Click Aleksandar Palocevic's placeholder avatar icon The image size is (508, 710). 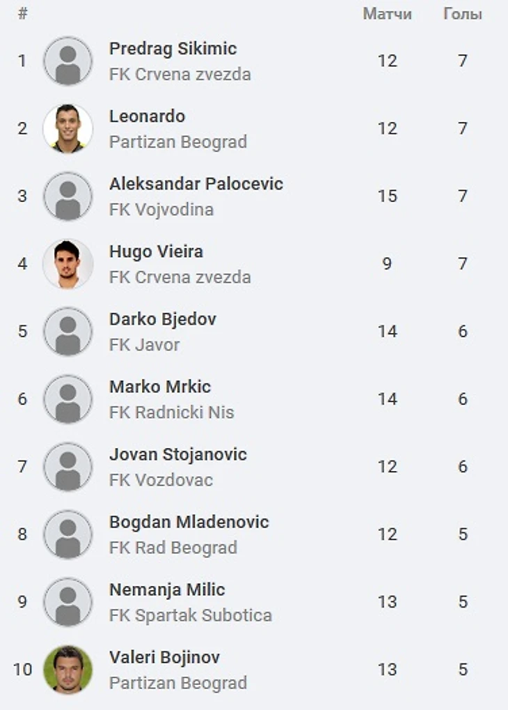pyautogui.click(x=68, y=196)
